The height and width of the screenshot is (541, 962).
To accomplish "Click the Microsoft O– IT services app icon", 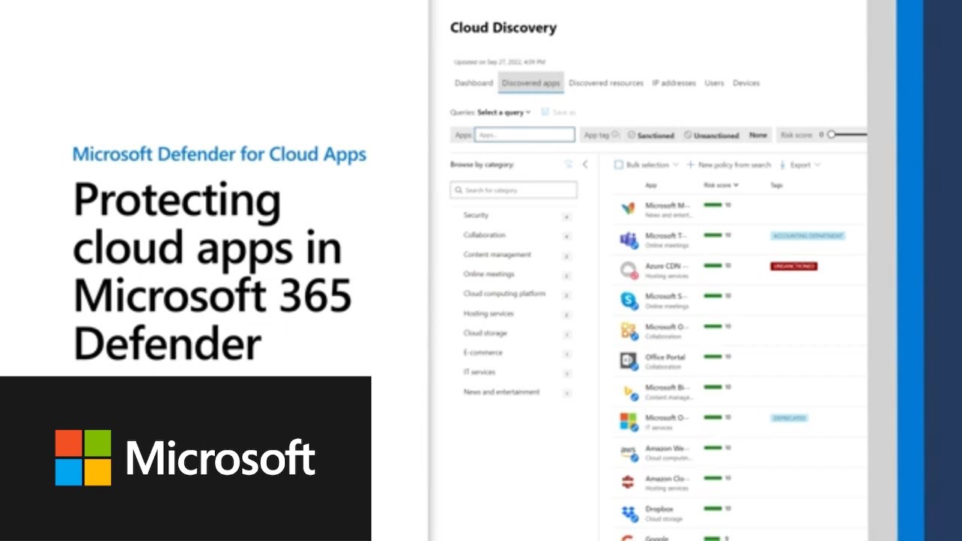I will (628, 422).
